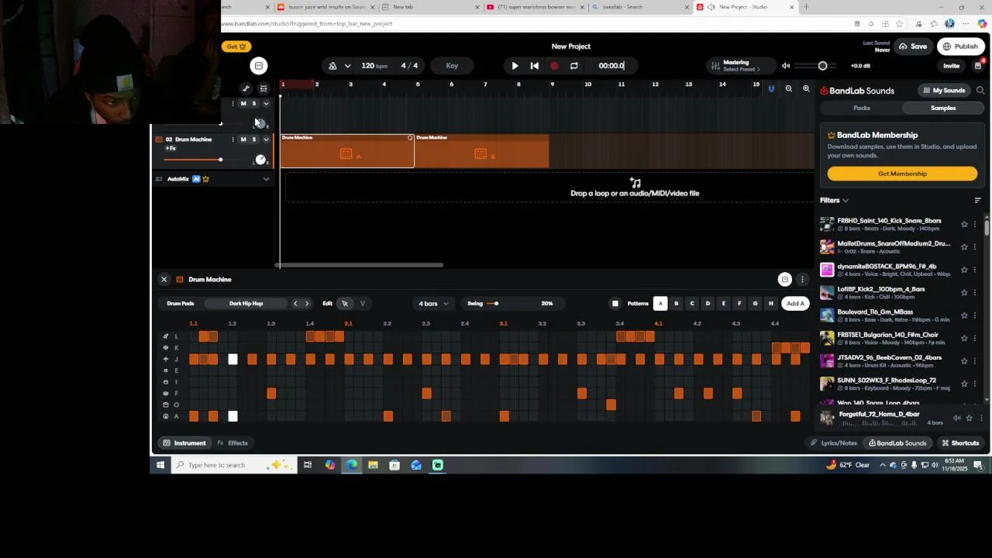The height and width of the screenshot is (558, 992).
Task: Solo the Drum Machine track
Action: click(253, 139)
